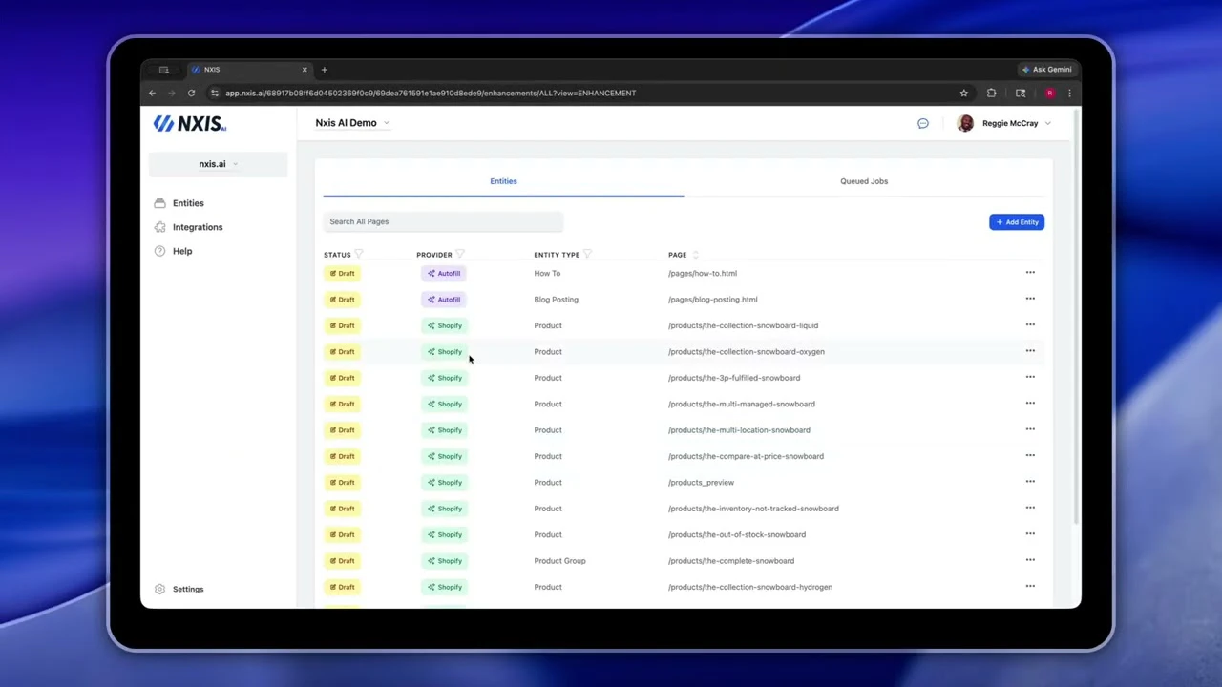Screen dimensions: 1222x687
Task: Open row menu for the-collection-snowboard-oxygen
Action: [x=1030, y=351]
